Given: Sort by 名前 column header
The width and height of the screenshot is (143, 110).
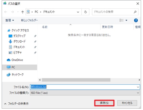Looking at the screenshot, I should point(45,27).
